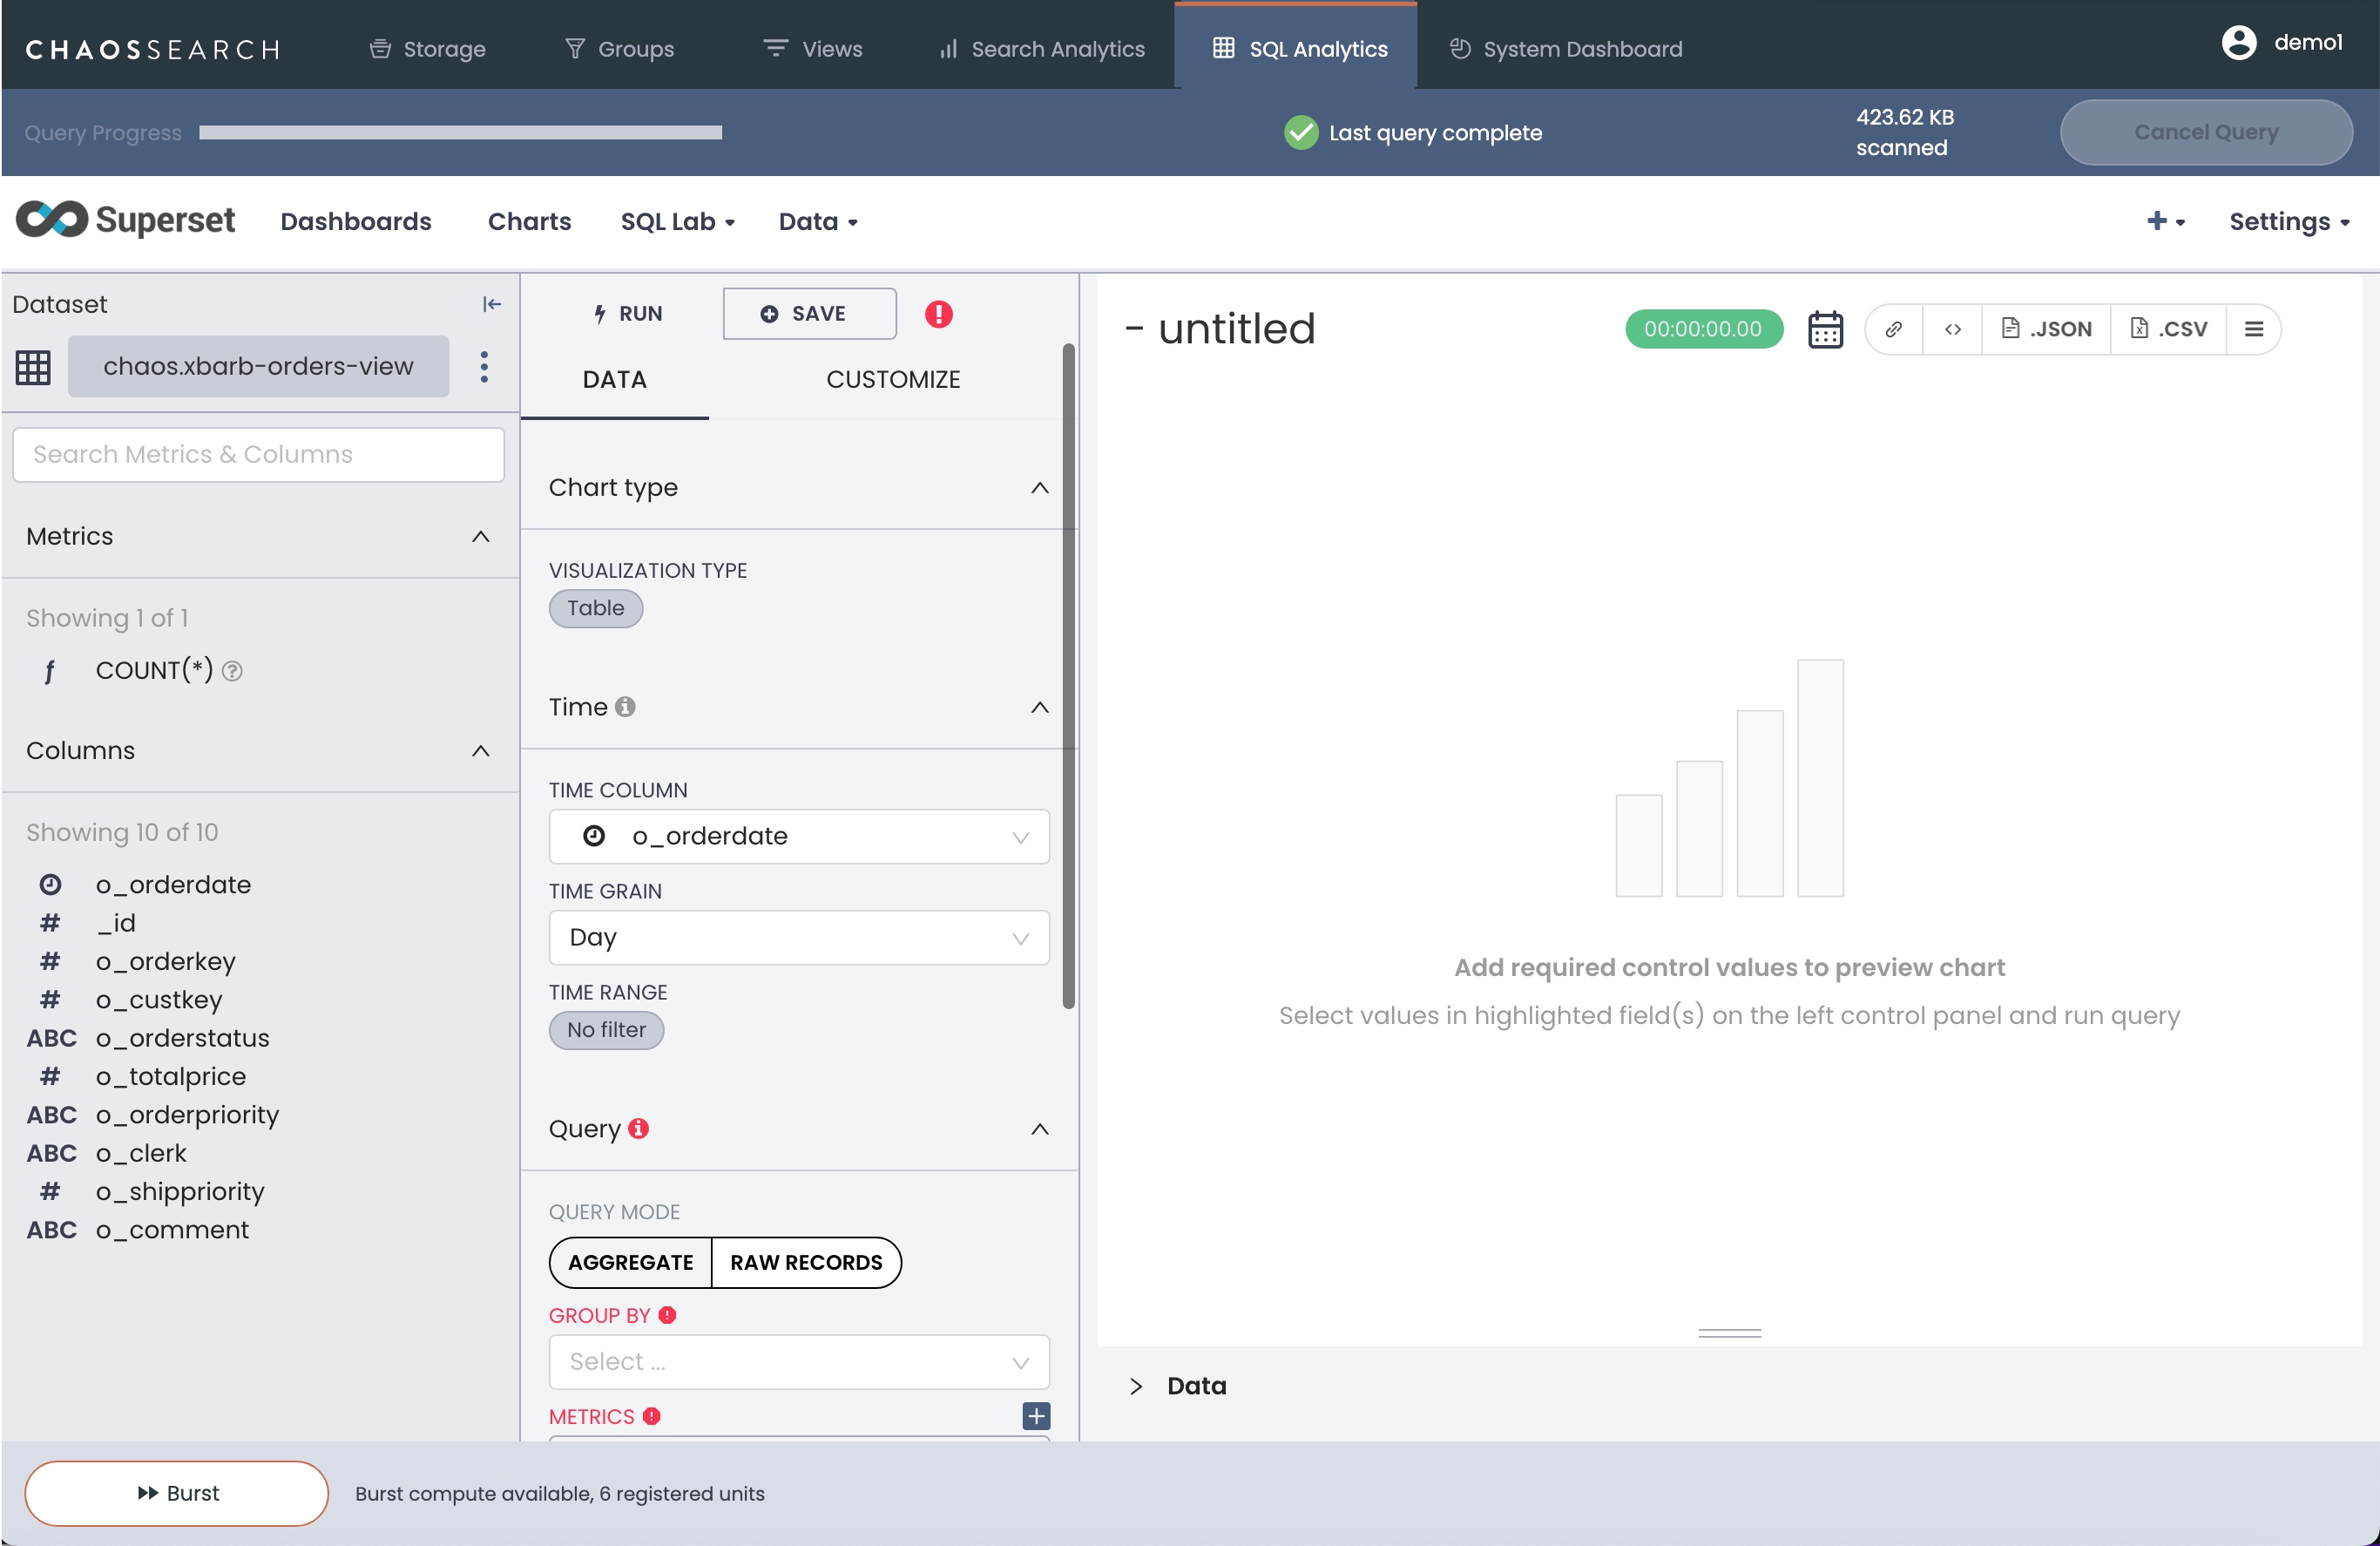The width and height of the screenshot is (2380, 1546).
Task: Open the Search Analytics tab
Action: tap(1043, 49)
